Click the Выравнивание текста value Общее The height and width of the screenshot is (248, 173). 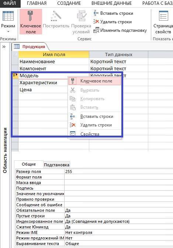119,244
